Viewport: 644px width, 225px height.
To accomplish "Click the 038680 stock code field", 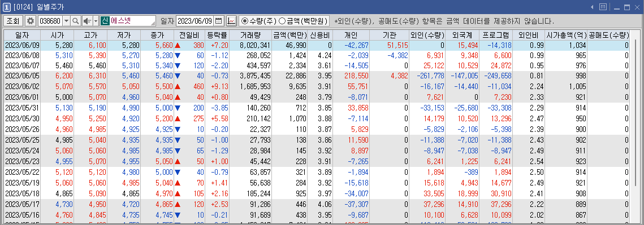I will coord(50,20).
